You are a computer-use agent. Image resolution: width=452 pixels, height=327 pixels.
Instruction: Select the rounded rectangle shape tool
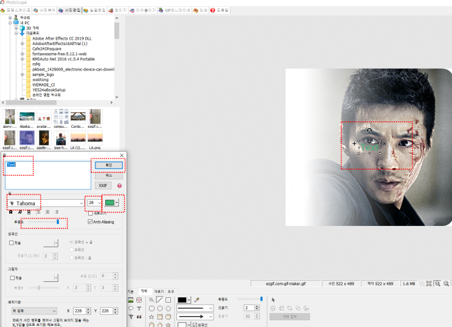tap(151, 308)
